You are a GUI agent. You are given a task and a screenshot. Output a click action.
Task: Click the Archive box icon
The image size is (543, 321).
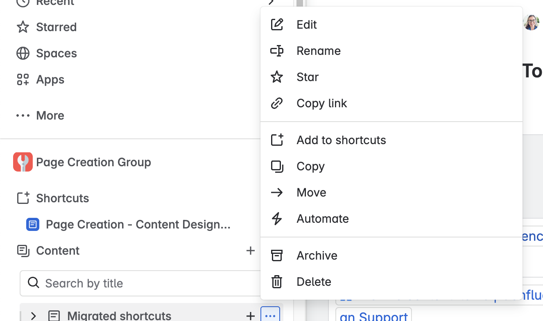pyautogui.click(x=277, y=255)
